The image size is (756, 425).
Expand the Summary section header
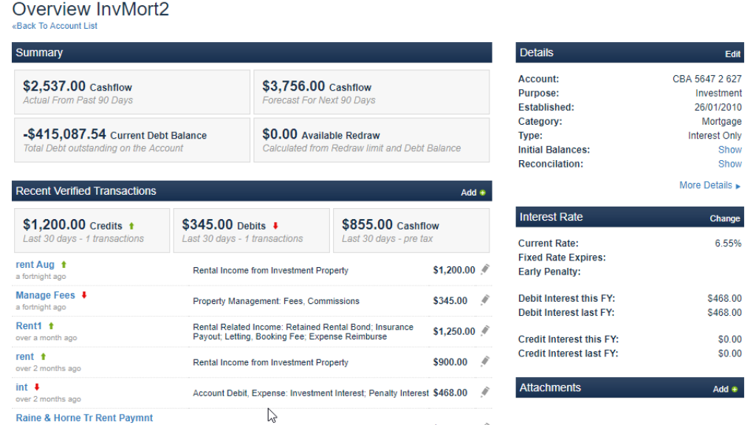click(x=38, y=52)
